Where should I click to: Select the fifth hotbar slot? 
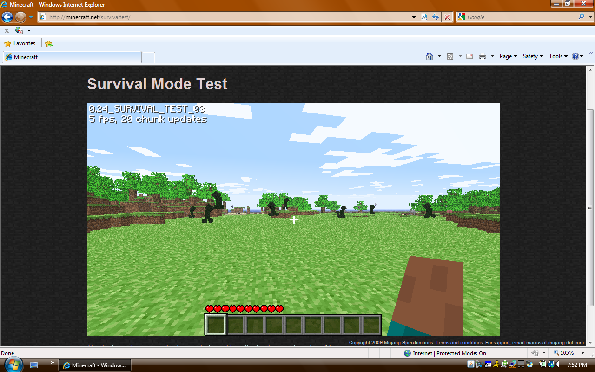click(x=294, y=325)
